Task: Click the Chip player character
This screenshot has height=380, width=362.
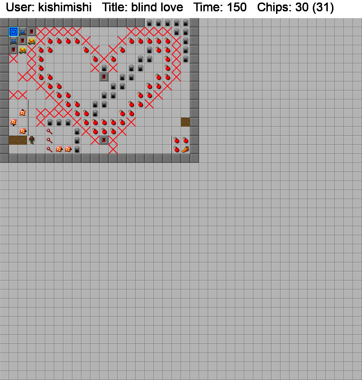Action: 32,140
